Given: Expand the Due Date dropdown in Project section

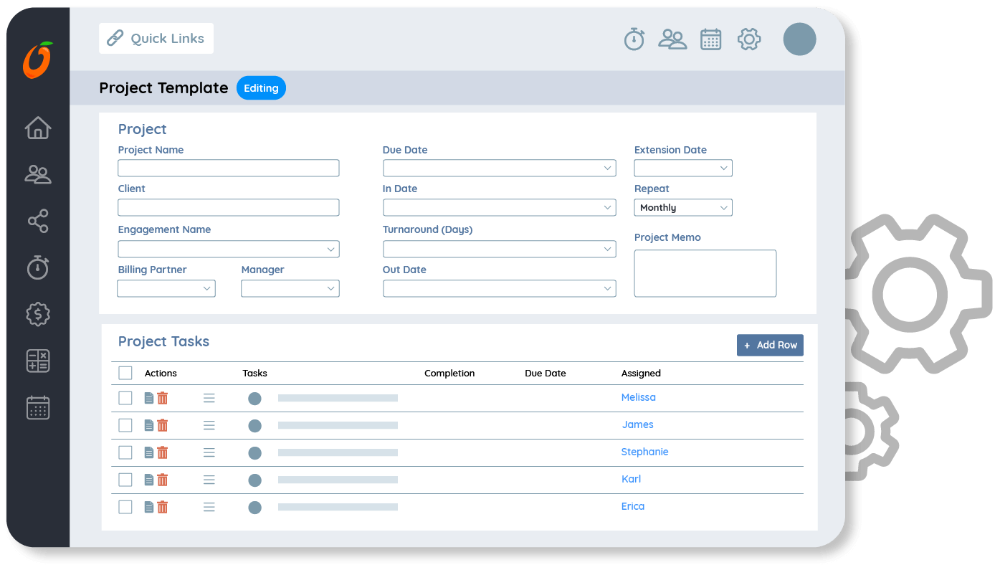Looking at the screenshot, I should coord(499,168).
